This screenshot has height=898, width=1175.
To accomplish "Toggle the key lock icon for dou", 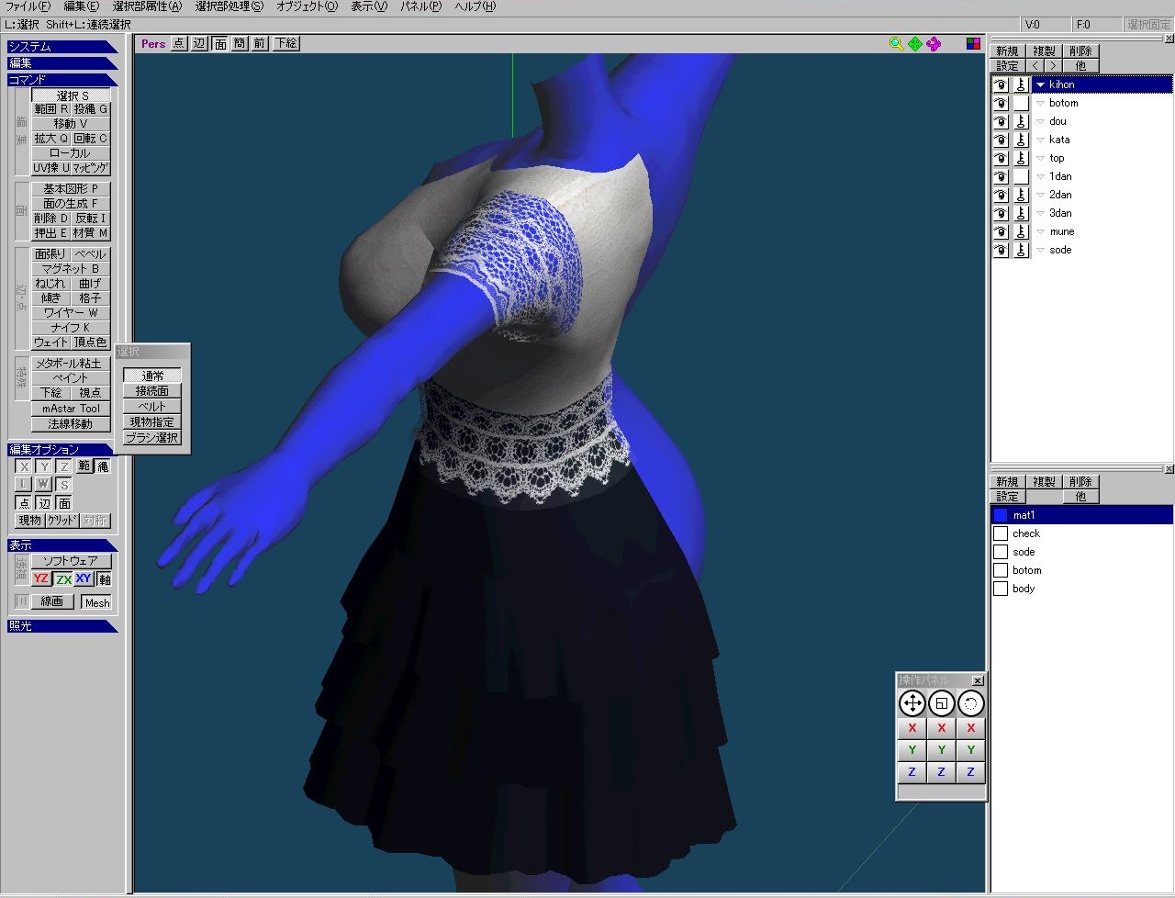I will [1021, 121].
